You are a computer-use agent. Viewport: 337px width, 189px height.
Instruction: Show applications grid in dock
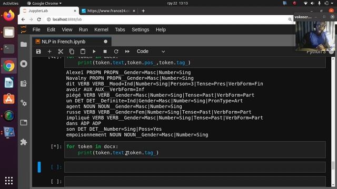(x=9, y=181)
